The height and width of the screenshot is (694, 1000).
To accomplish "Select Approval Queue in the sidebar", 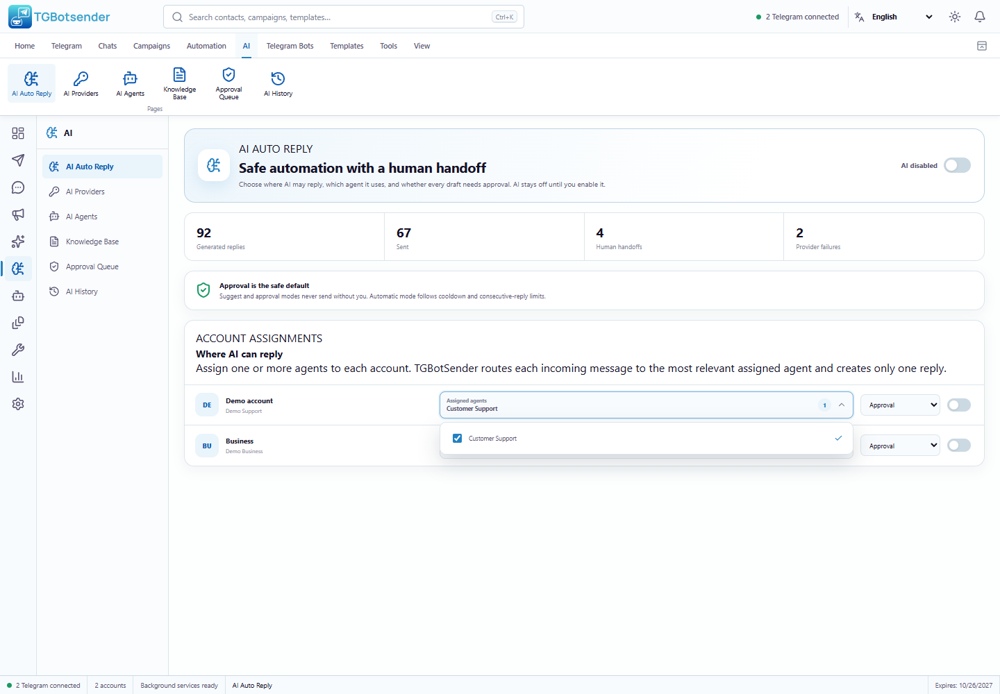I will click(102, 266).
